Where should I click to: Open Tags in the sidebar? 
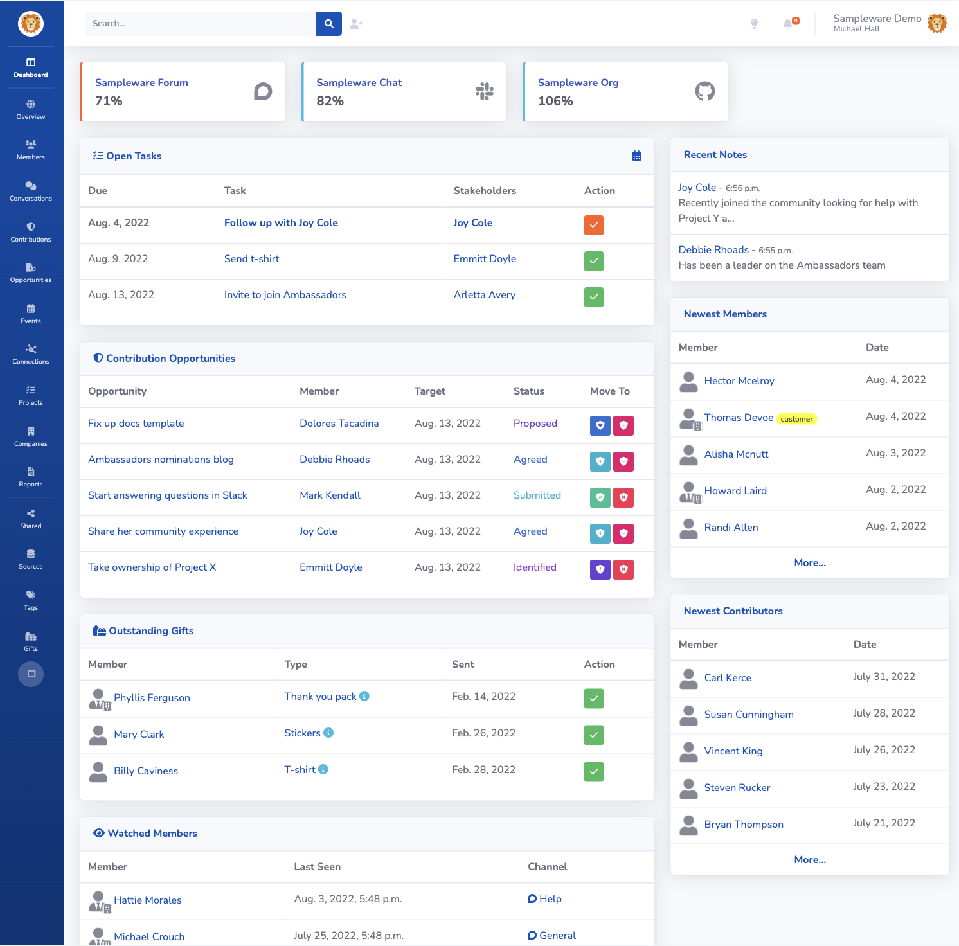click(31, 601)
